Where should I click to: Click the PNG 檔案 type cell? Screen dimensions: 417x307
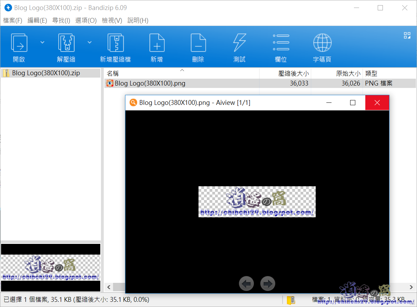click(x=379, y=83)
